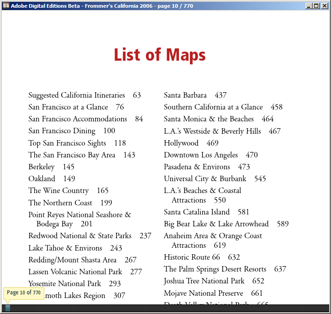
Task: Click 'Mojave National Preserve 661' entry
Action: (x=213, y=293)
